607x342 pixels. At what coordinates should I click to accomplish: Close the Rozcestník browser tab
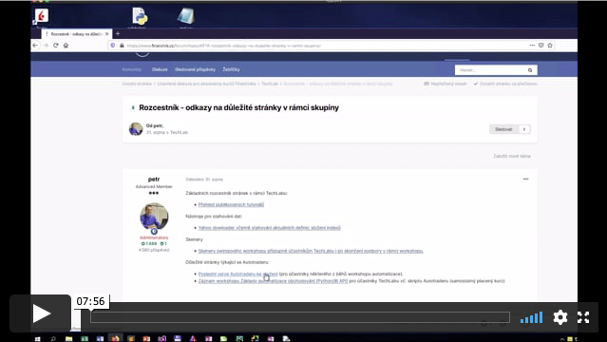[107, 34]
